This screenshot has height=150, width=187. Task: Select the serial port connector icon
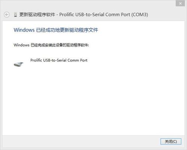click(18, 64)
